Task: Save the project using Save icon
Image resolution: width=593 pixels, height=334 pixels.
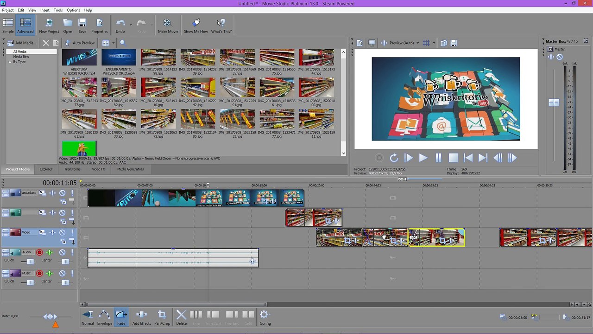Action: [82, 26]
